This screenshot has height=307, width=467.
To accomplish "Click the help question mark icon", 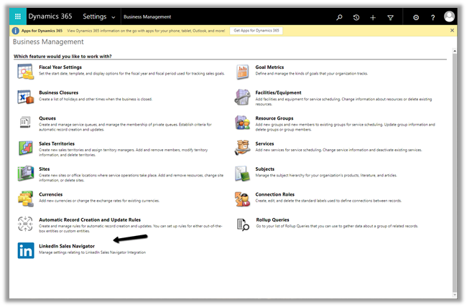I will (433, 16).
